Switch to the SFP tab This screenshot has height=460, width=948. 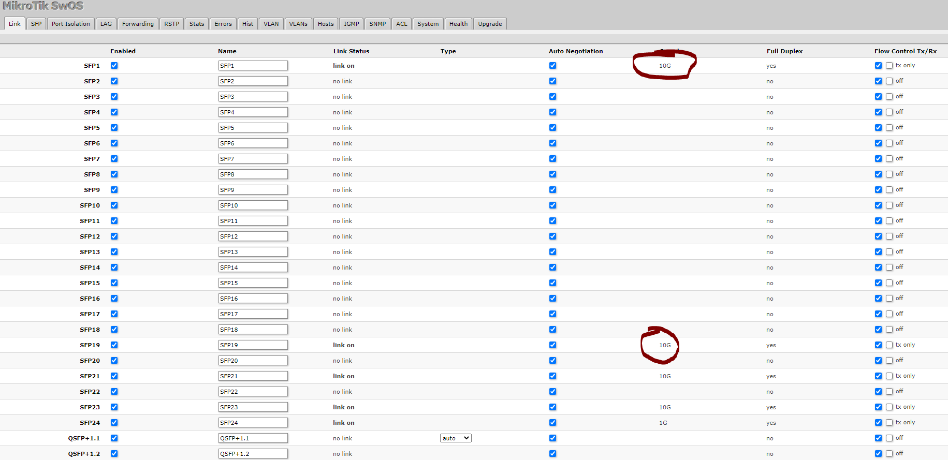(36, 24)
